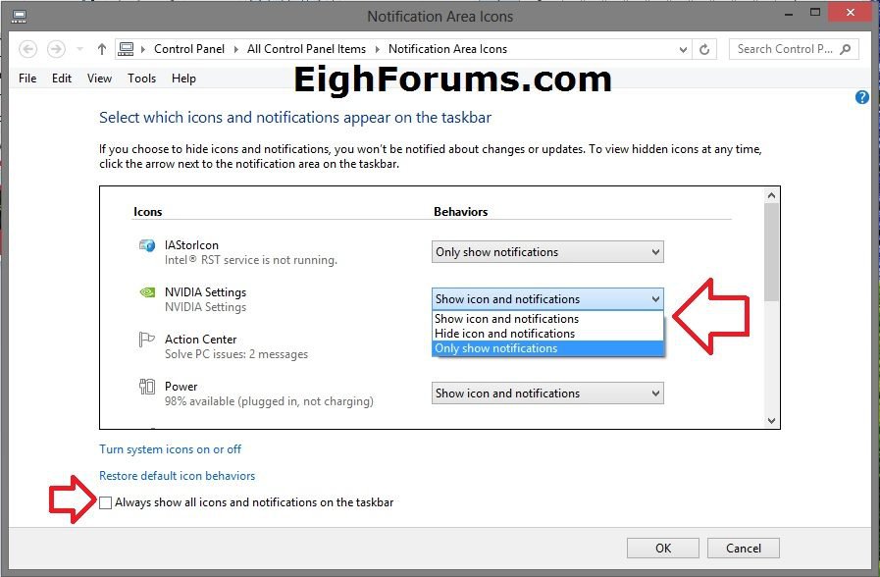This screenshot has height=577, width=880.
Task: Click the refresh icon beside the address bar
Action: tap(704, 49)
